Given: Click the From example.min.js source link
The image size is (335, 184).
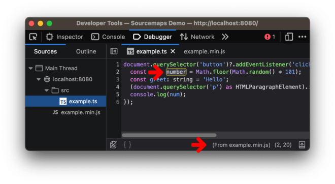Looking at the screenshot, I should [241, 145].
